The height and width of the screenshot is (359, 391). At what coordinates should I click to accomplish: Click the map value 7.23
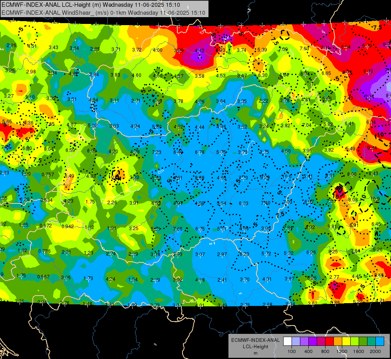point(157,152)
